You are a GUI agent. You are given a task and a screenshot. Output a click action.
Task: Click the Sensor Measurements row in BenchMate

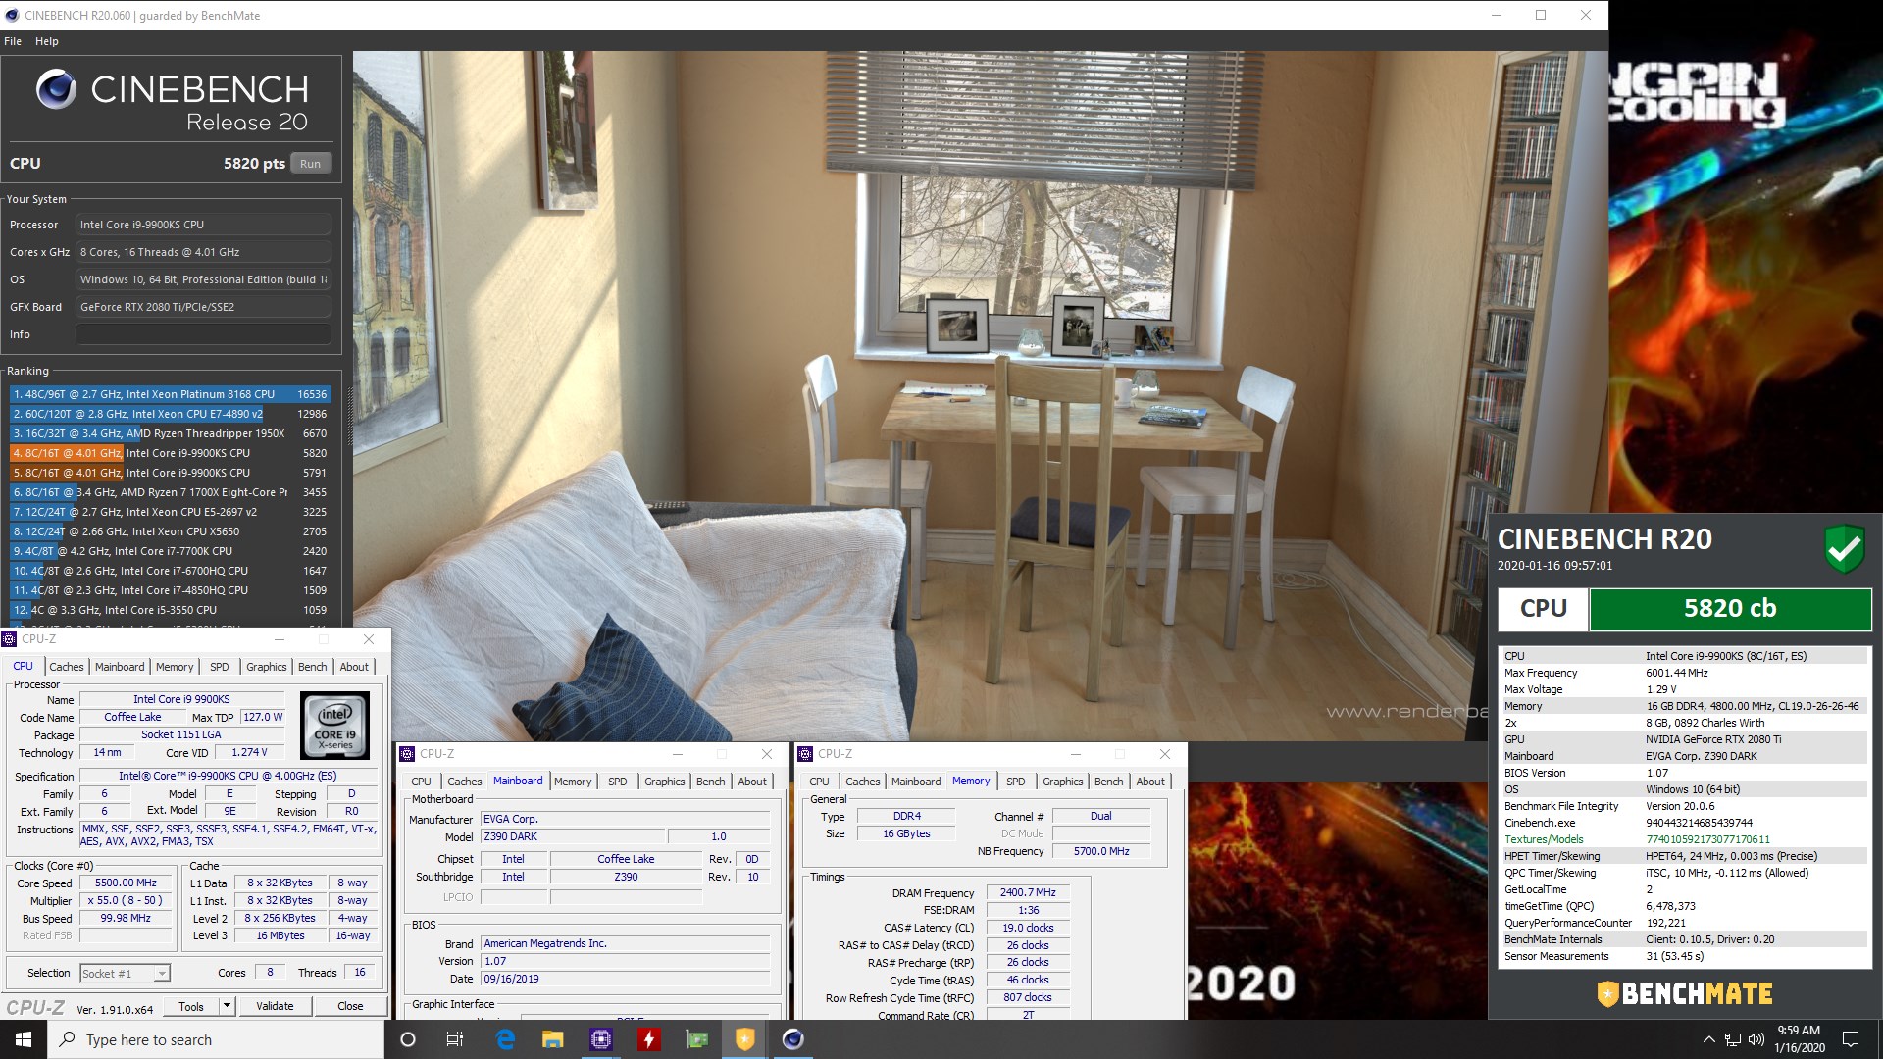coord(1684,956)
